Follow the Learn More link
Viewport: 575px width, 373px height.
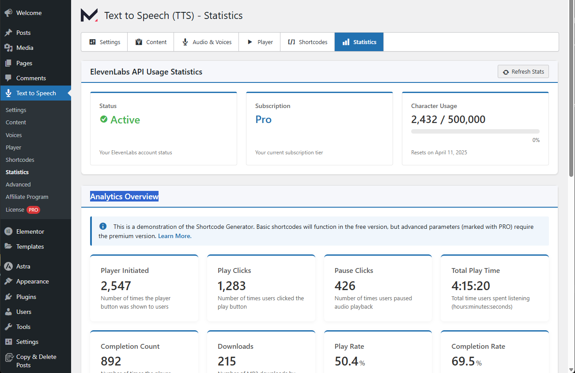click(174, 236)
